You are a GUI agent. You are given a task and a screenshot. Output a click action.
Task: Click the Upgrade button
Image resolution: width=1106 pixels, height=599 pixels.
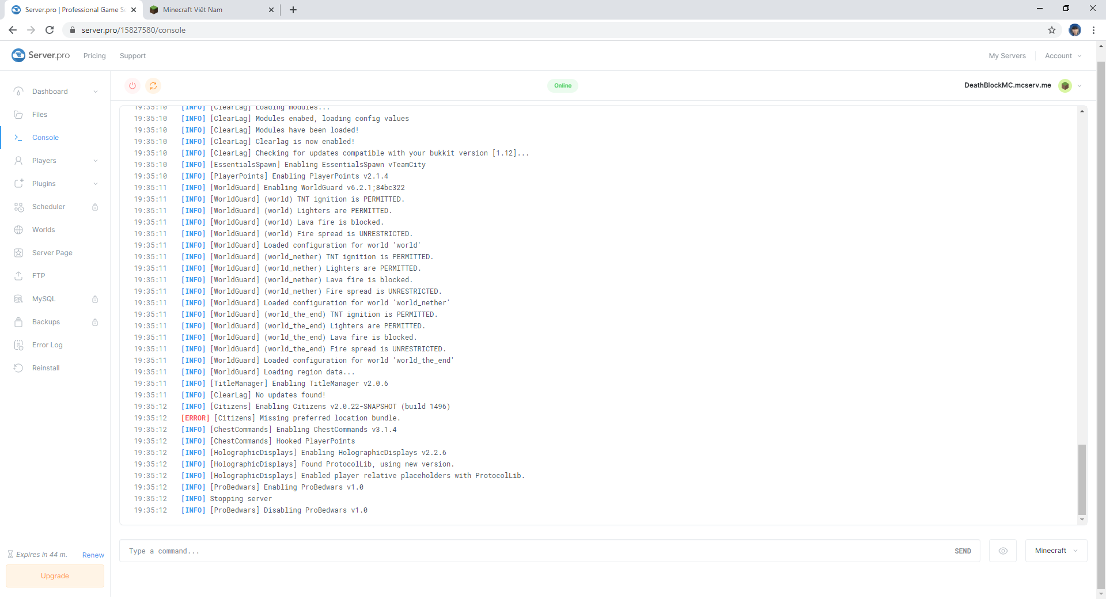(55, 576)
